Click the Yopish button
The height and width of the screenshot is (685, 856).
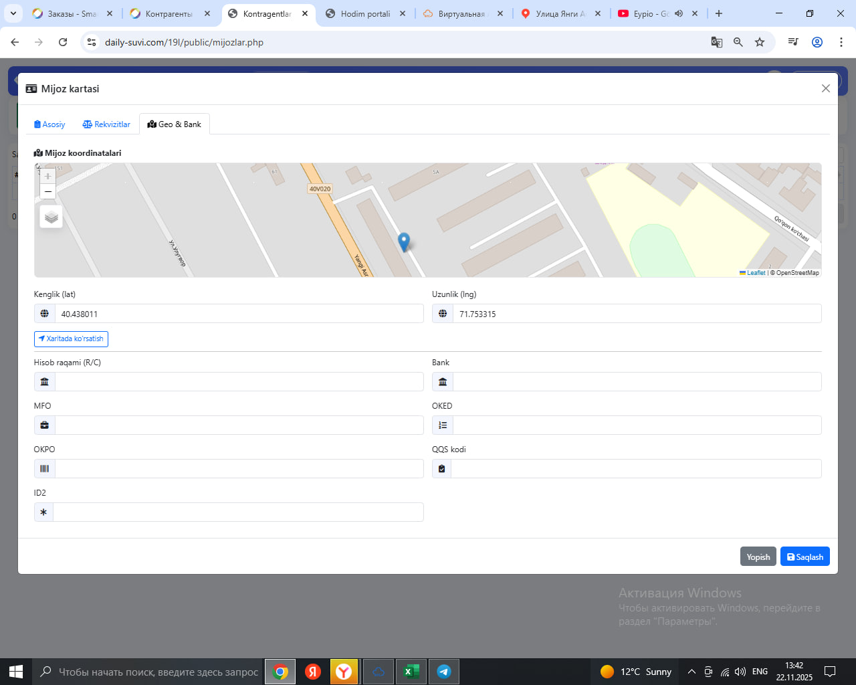tap(758, 557)
